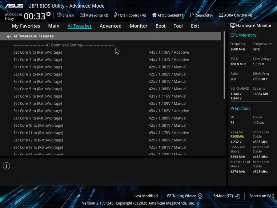Open the Advanced tab
The height and width of the screenshot is (208, 277).
110,26
